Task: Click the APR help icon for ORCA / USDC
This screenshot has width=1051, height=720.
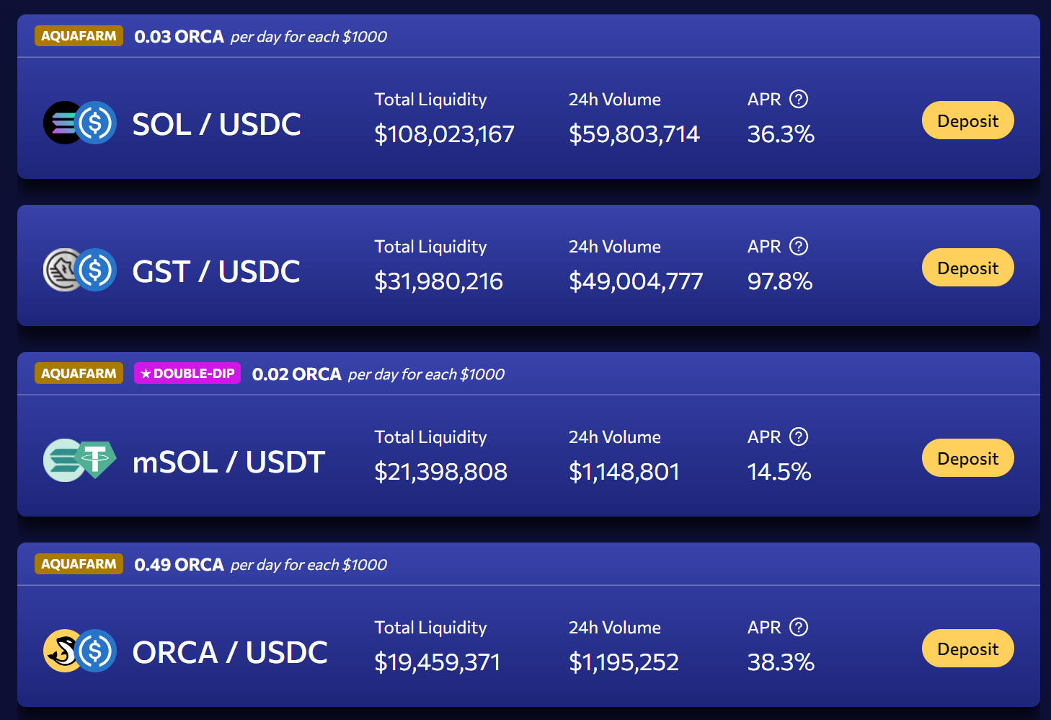Action: [799, 627]
